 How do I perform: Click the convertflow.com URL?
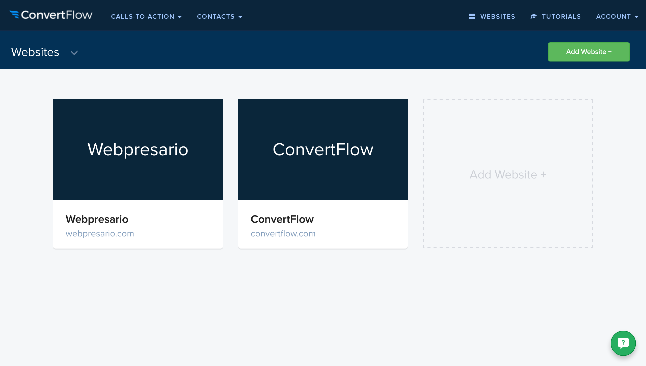pos(283,234)
